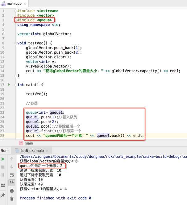187x205 pixels.
Task: Collapse the testVec function fold on line 8
Action: 15,43
